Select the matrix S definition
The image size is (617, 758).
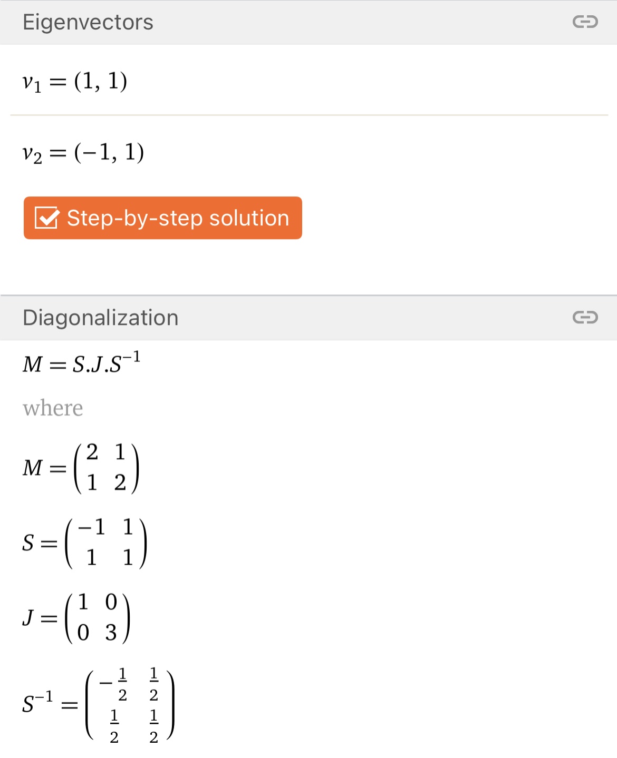[84, 543]
